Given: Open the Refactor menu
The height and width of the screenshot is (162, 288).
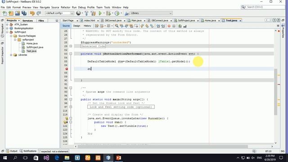Looking at the screenshot, I should point(66,7).
